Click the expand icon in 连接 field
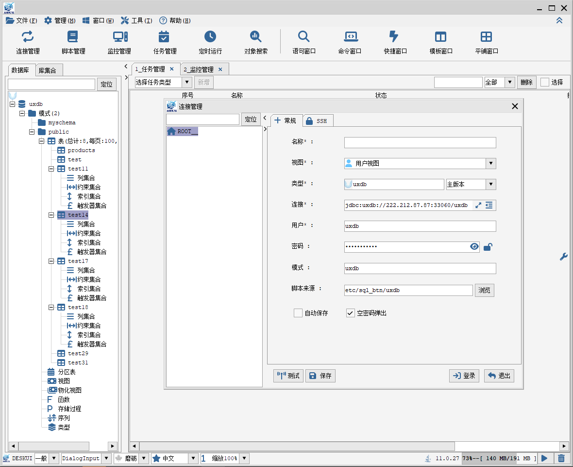The width and height of the screenshot is (573, 467). (x=478, y=205)
